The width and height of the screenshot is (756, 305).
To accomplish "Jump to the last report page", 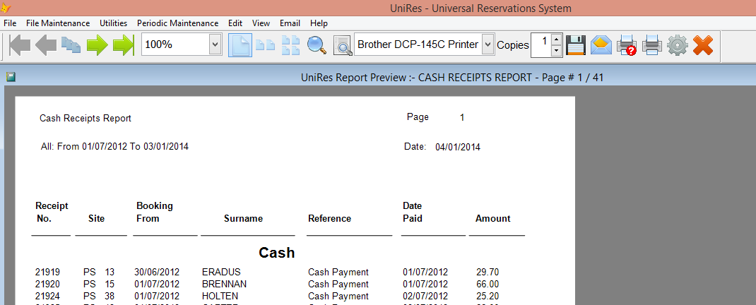I will (123, 45).
